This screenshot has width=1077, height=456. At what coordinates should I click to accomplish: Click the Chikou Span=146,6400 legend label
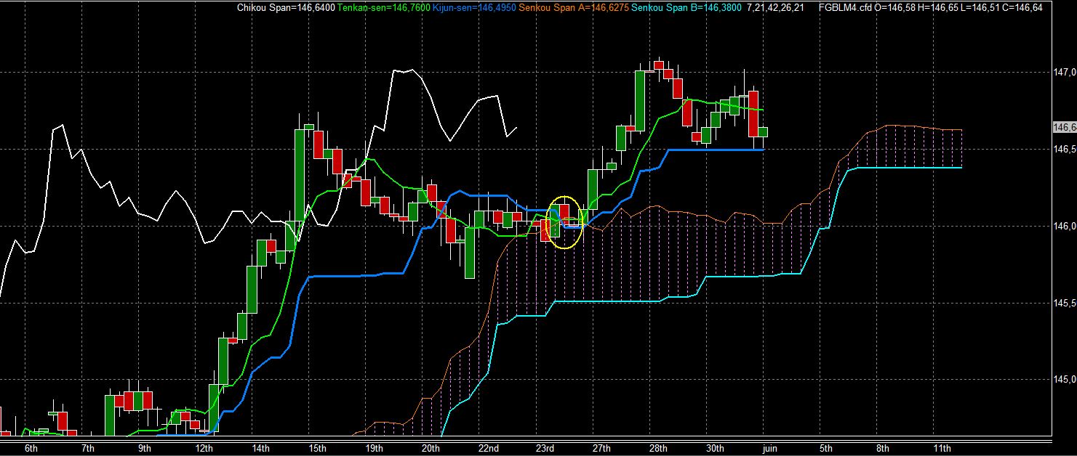(x=286, y=7)
